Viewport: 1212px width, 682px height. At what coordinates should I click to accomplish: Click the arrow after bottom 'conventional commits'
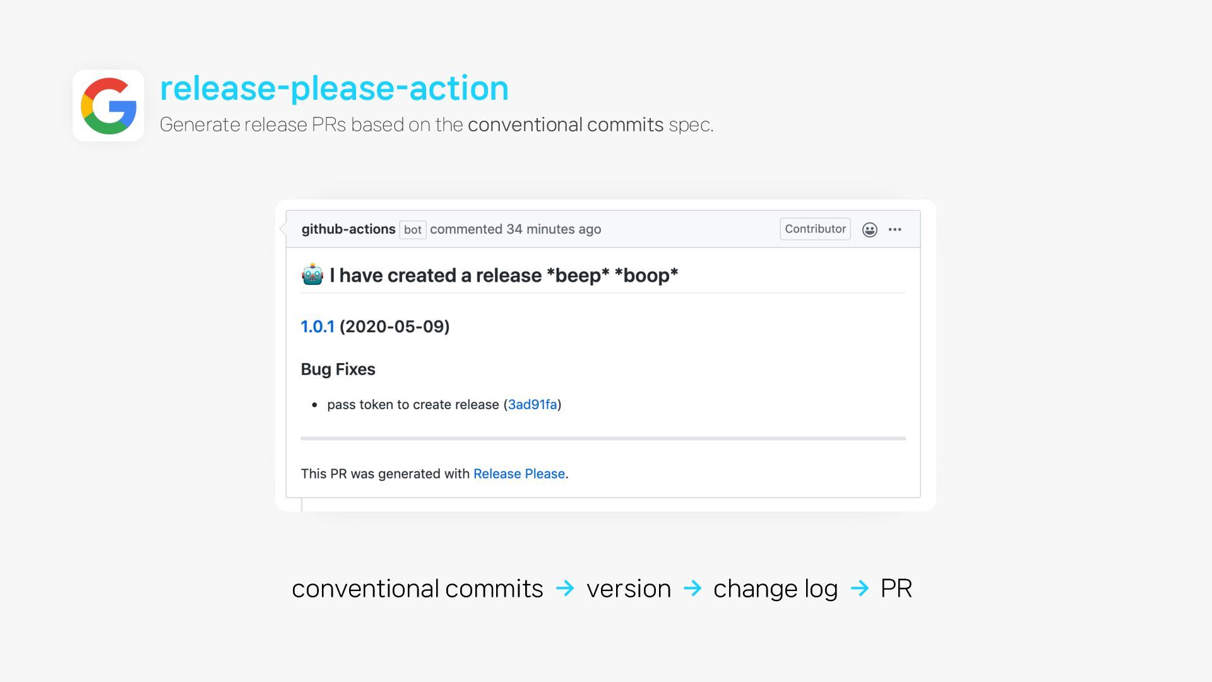[x=565, y=589]
